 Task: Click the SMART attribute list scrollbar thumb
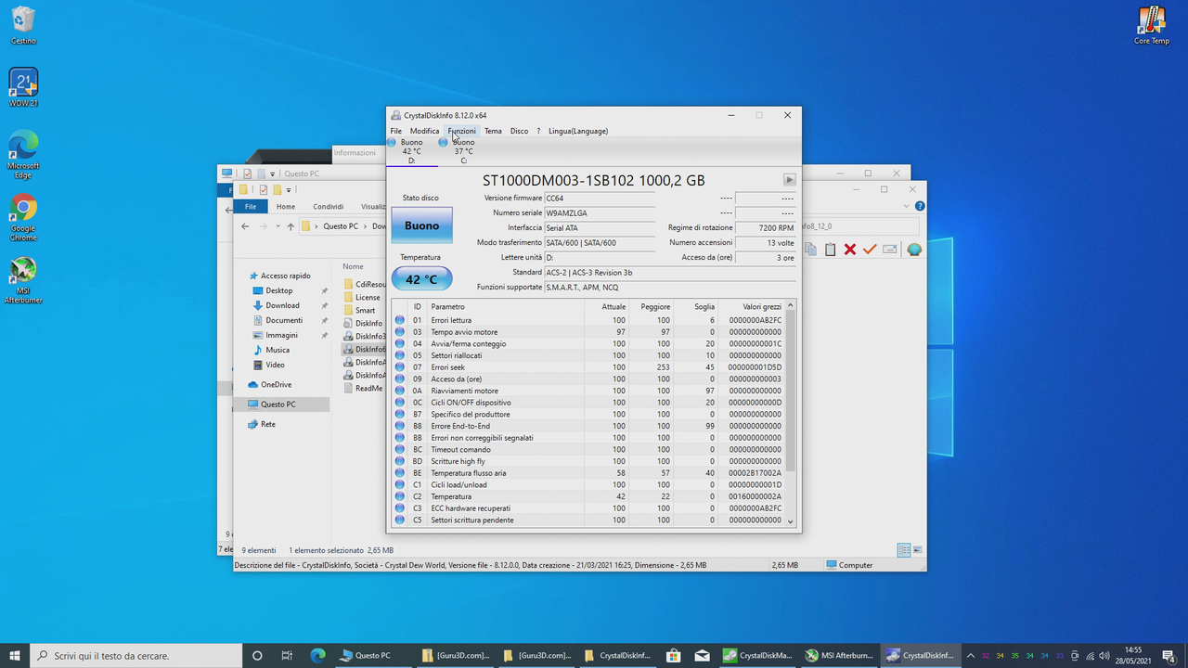click(x=791, y=392)
